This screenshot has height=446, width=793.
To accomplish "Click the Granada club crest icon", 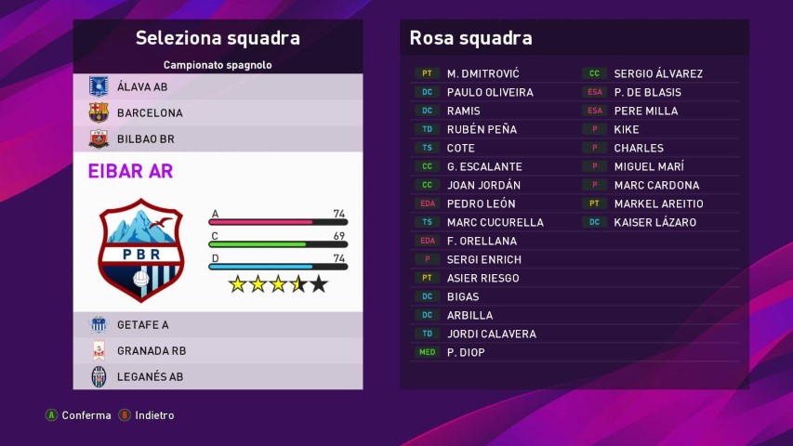I will coord(99,350).
